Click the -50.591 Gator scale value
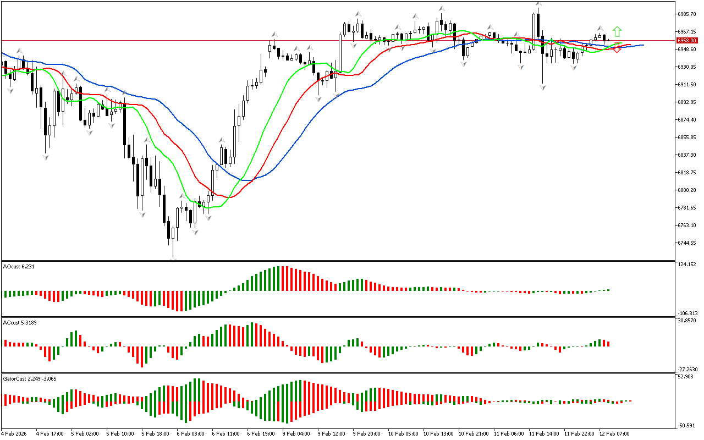 click(687, 426)
